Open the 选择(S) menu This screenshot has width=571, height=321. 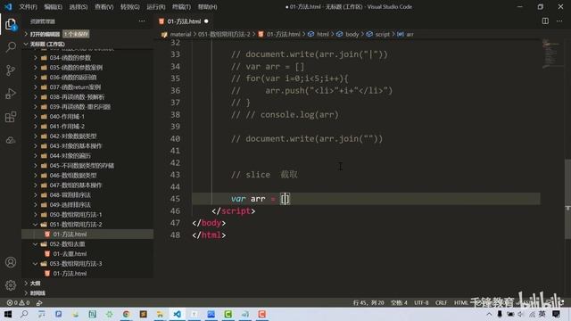click(79, 6)
